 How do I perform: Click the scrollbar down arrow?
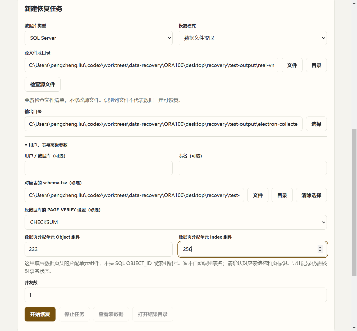click(354, 328)
